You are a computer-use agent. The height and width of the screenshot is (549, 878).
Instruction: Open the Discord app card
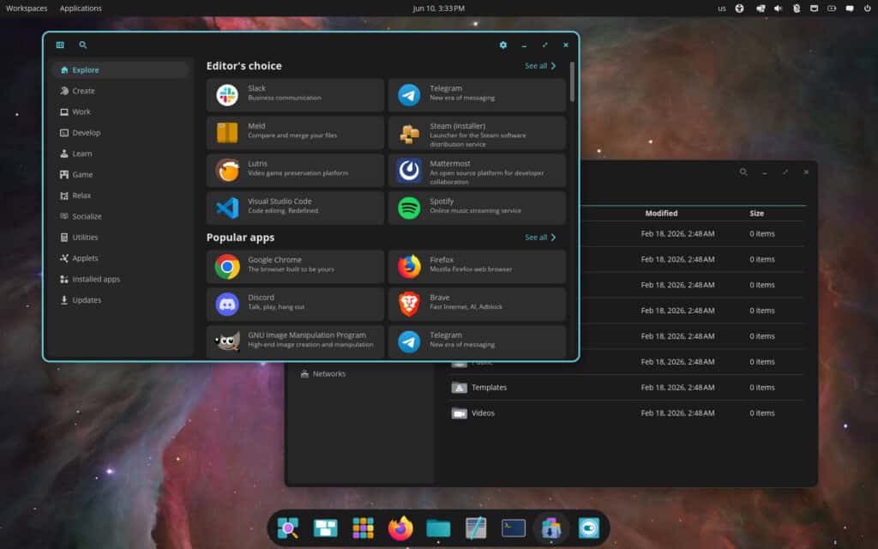(295, 305)
